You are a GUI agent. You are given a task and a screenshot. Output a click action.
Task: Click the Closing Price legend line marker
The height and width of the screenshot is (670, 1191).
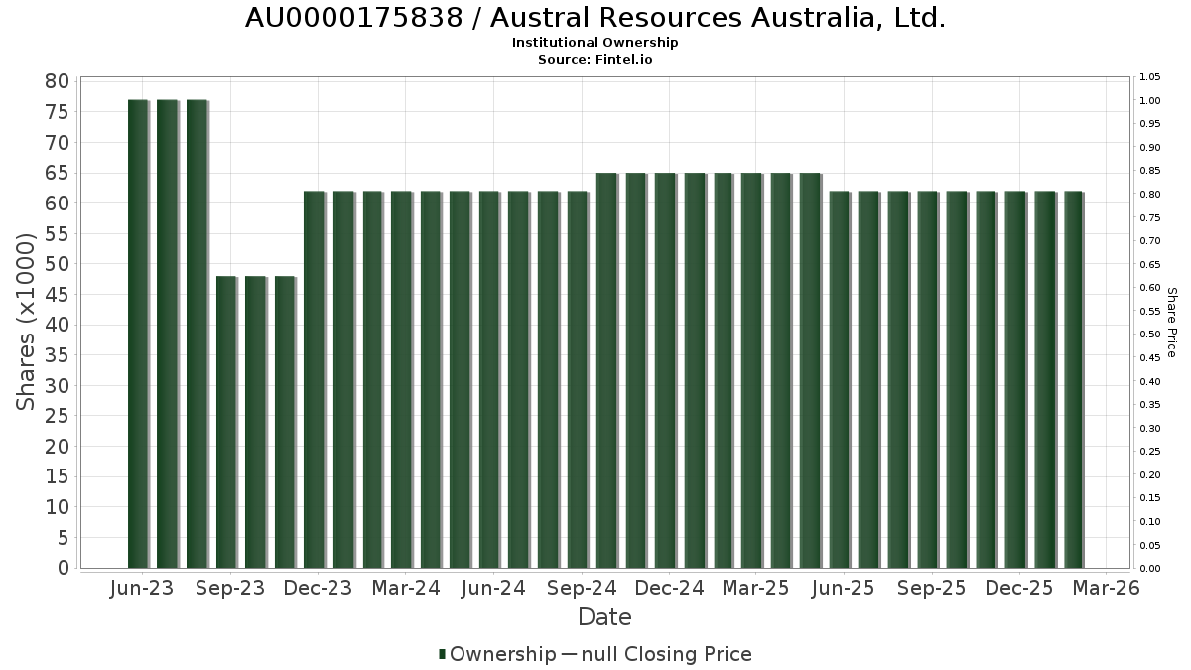[568, 654]
